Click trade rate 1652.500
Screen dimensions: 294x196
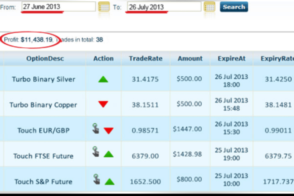[145, 182]
